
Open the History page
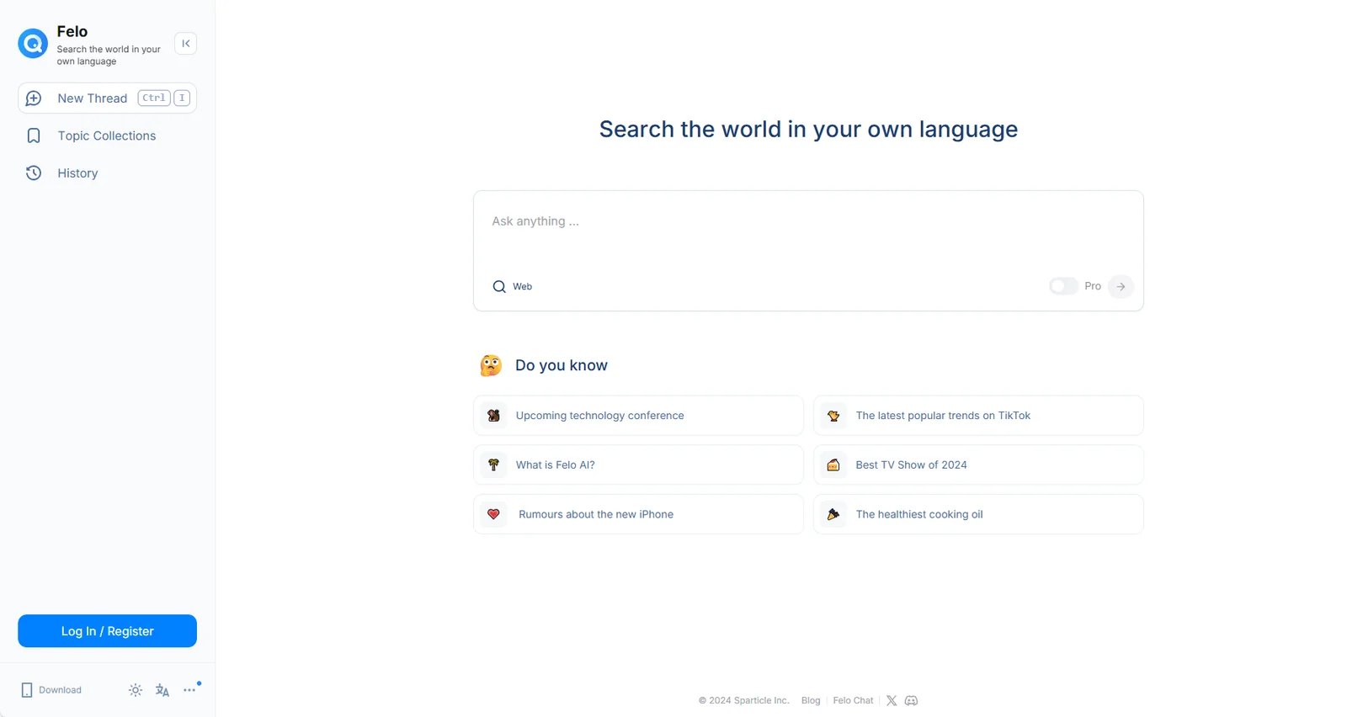[77, 173]
